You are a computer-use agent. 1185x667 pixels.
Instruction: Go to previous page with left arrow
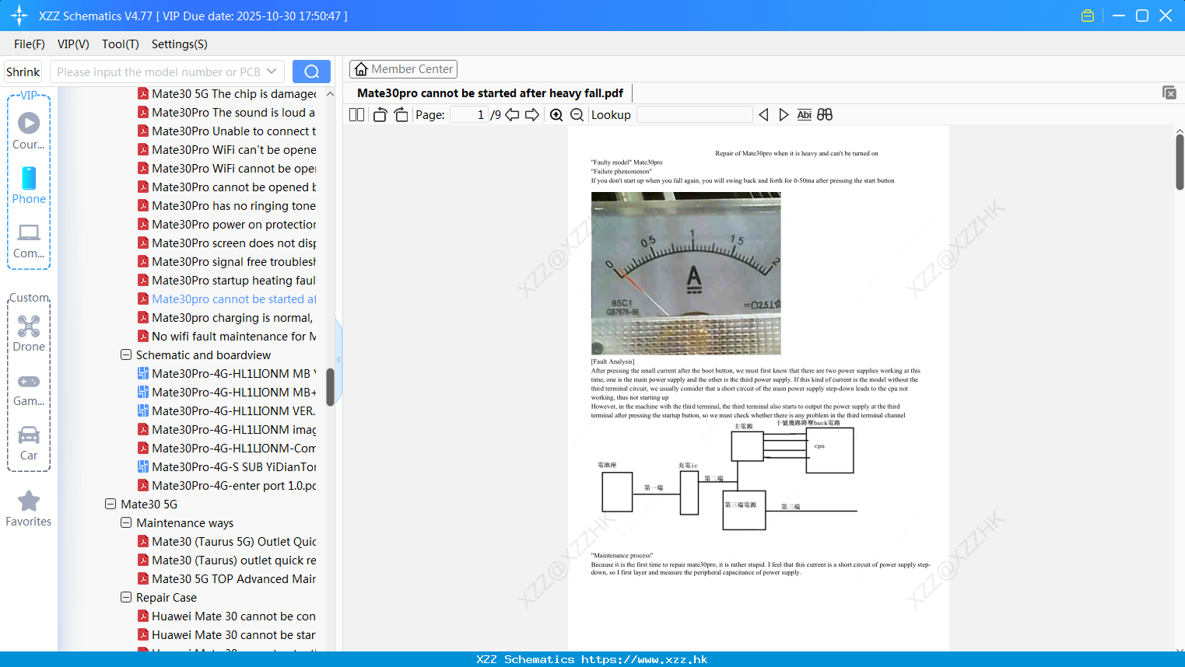pyautogui.click(x=512, y=115)
